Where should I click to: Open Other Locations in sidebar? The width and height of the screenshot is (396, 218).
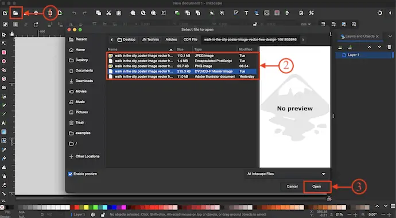pyautogui.click(x=84, y=156)
